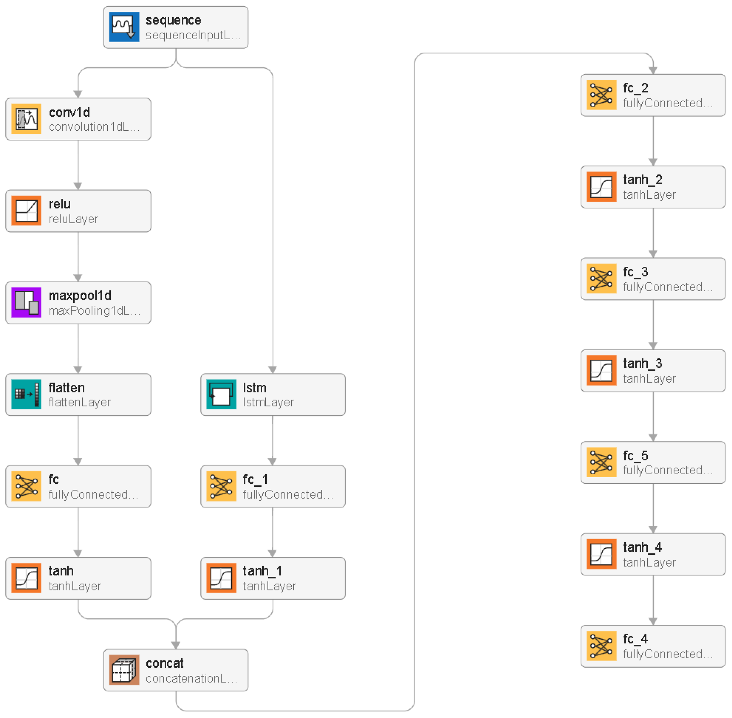Click the fc_1 fully connected icon
The height and width of the screenshot is (718, 732).
click(x=221, y=486)
